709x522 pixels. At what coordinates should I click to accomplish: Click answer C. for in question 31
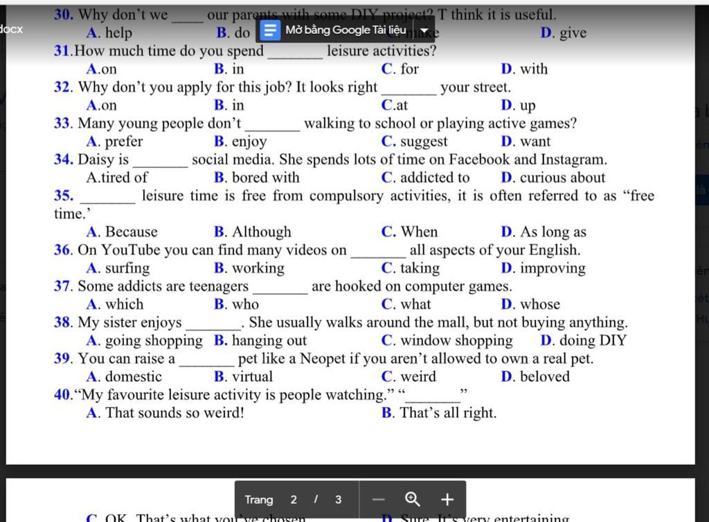point(400,68)
